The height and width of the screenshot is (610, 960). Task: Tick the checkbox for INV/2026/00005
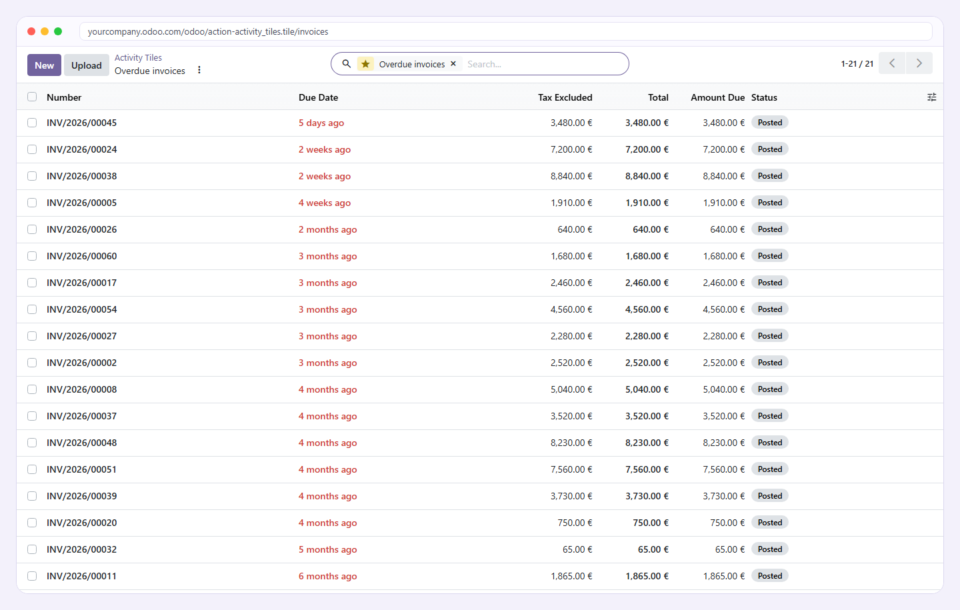[32, 203]
